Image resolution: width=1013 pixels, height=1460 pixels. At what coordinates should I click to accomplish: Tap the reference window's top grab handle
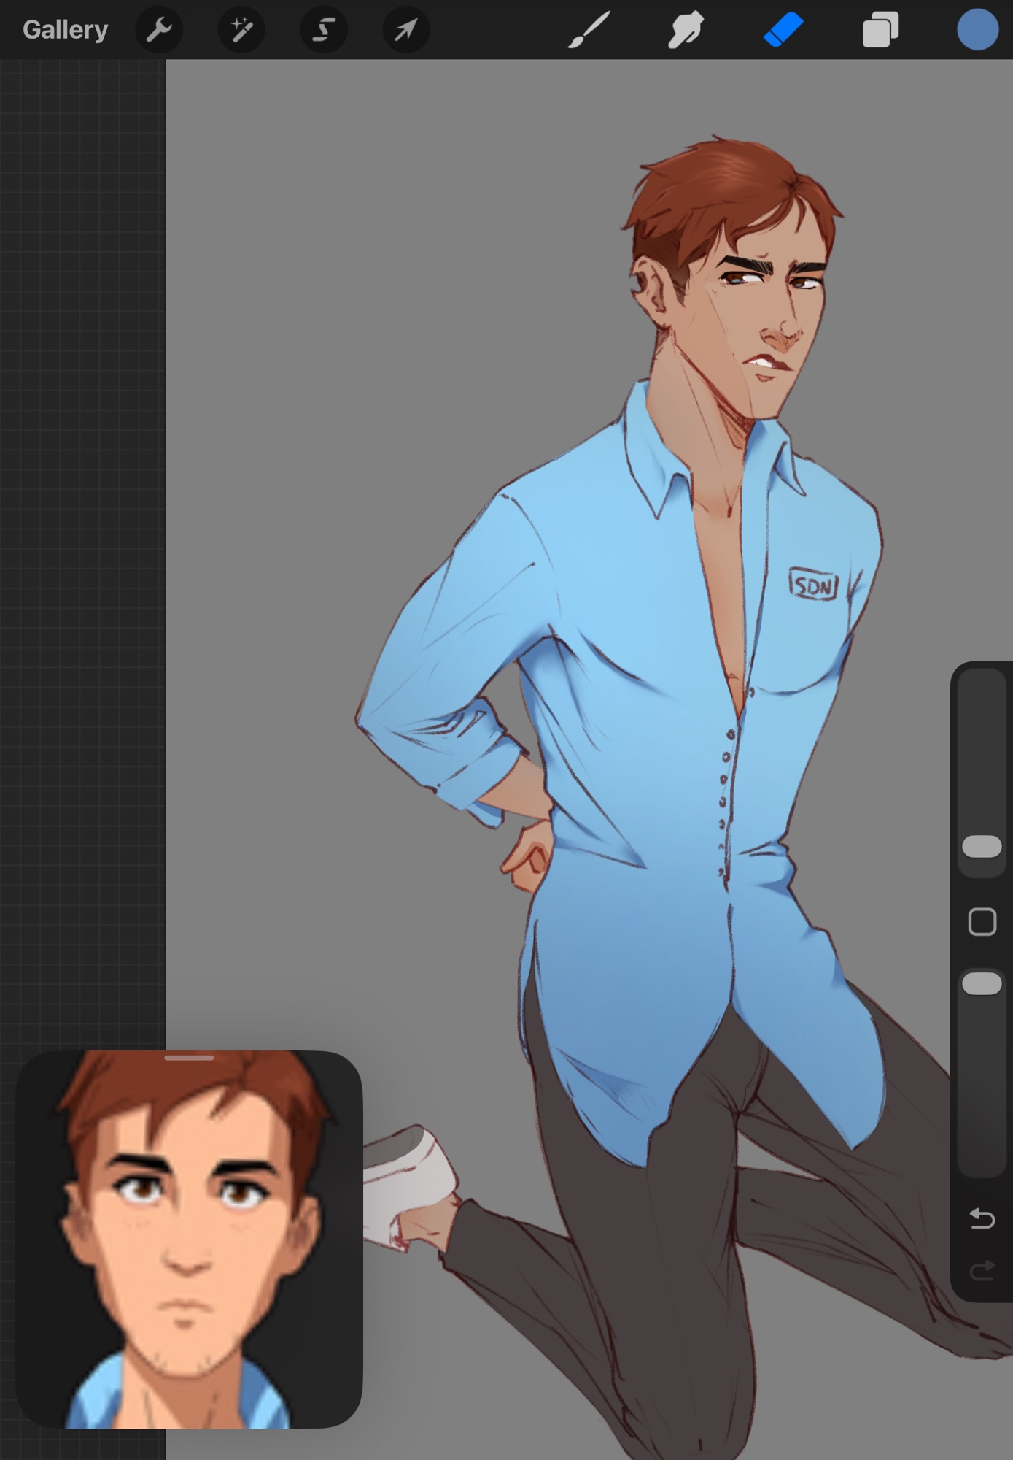[189, 1058]
